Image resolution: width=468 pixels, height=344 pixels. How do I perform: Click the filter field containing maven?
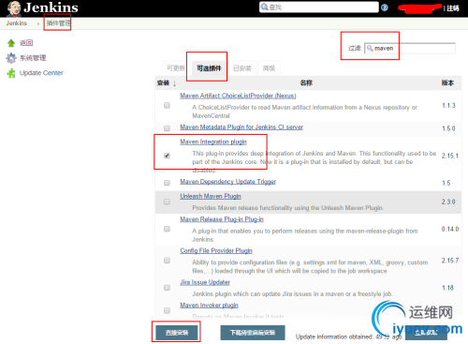[410, 48]
